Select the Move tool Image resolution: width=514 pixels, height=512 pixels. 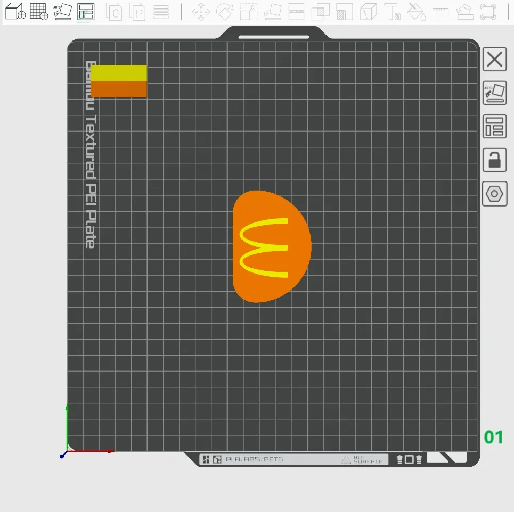pyautogui.click(x=201, y=12)
